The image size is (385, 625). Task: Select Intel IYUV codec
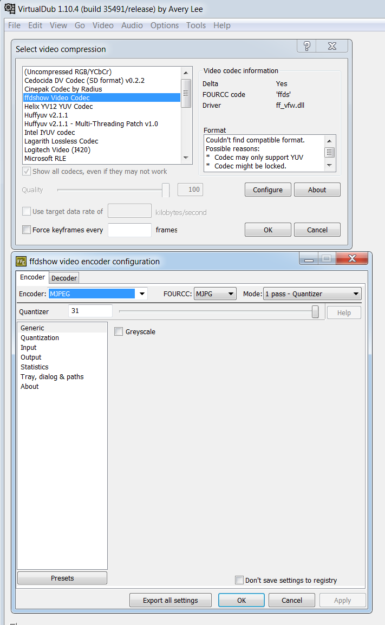coord(102,132)
